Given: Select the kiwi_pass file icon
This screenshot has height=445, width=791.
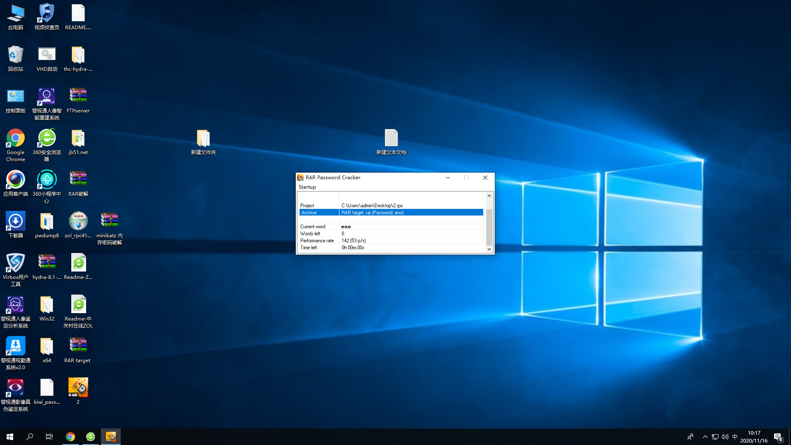Looking at the screenshot, I should (47, 388).
